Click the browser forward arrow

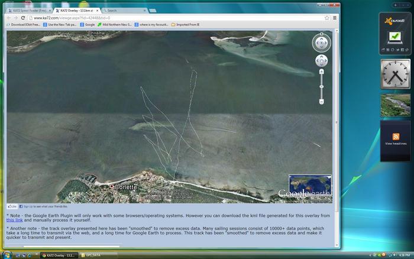tap(15, 18)
